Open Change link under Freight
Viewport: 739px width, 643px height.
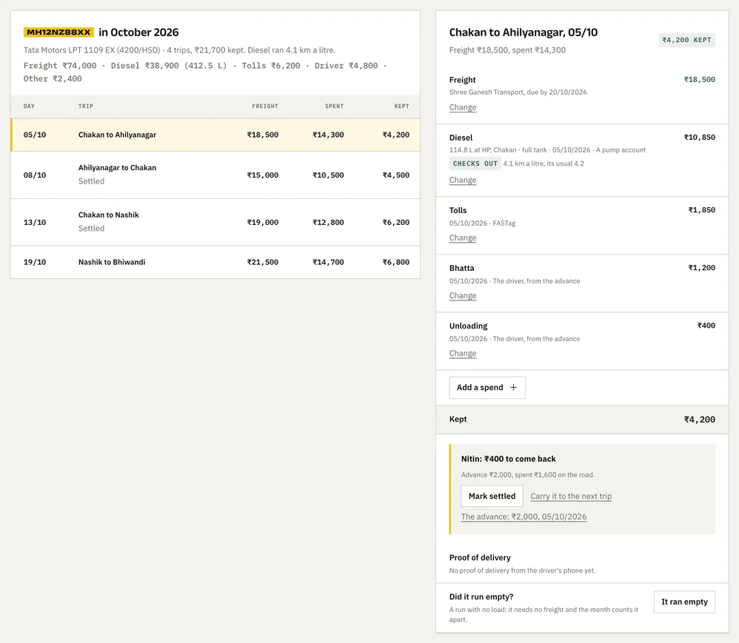click(462, 107)
